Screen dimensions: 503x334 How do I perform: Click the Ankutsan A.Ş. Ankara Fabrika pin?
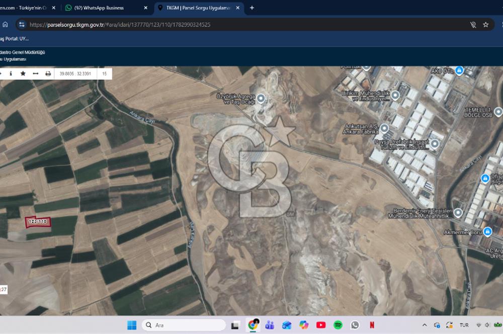click(384, 129)
